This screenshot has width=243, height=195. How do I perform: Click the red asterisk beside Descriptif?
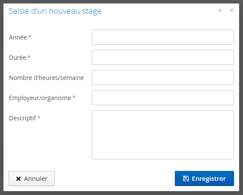tap(39, 118)
